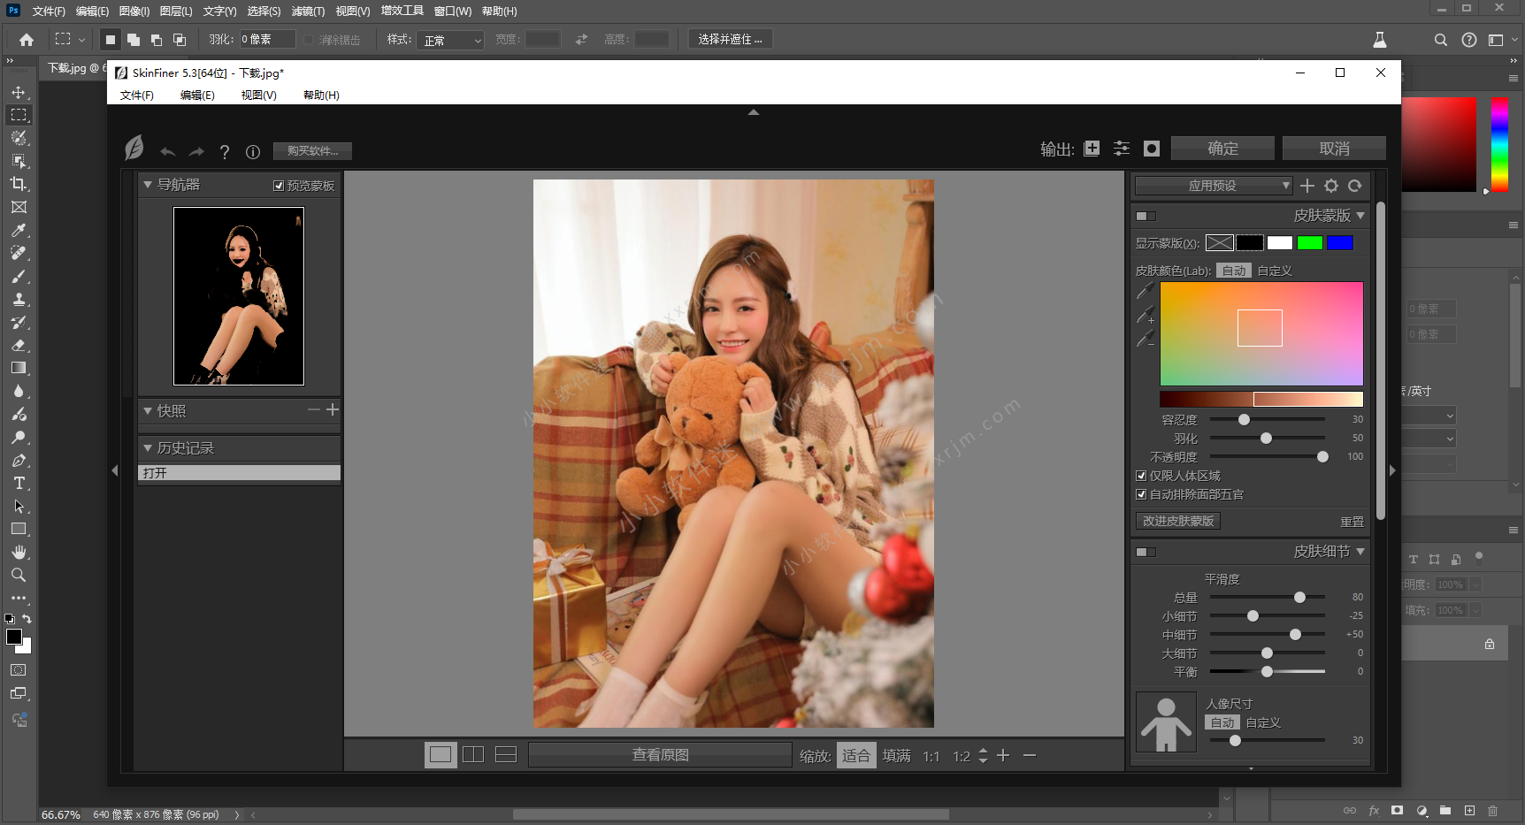Image resolution: width=1525 pixels, height=825 pixels.
Task: Click view original image button
Action: 660,755
